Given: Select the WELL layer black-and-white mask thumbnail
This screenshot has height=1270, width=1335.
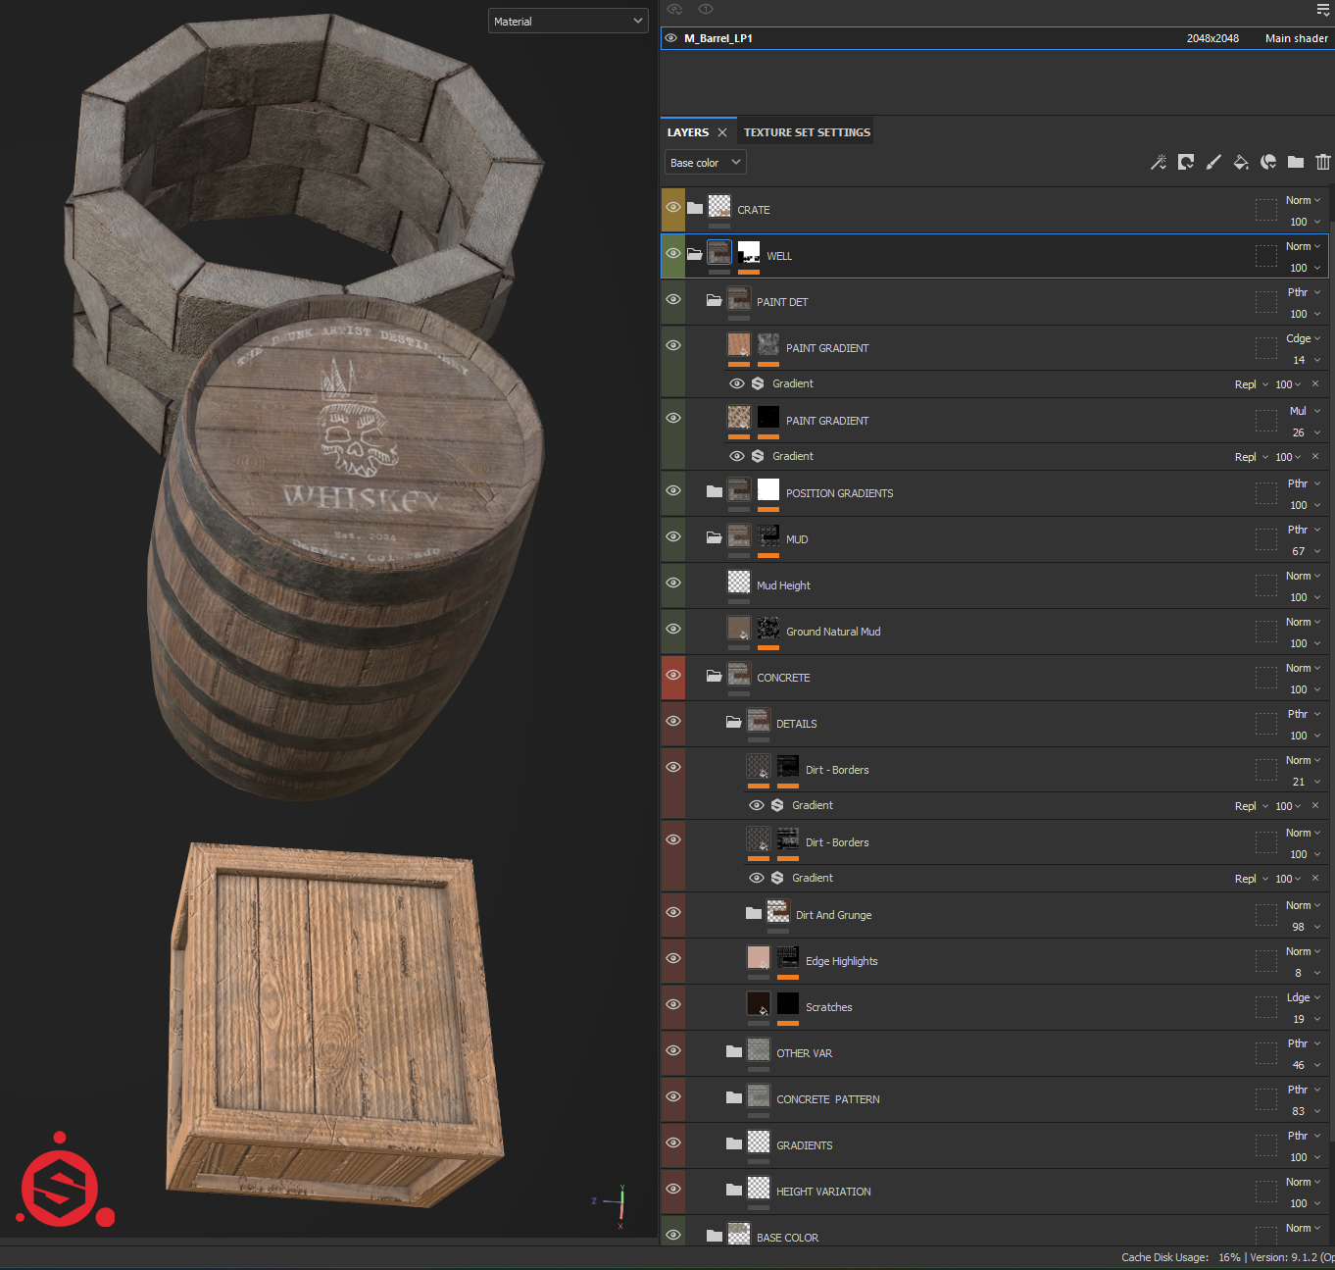Looking at the screenshot, I should click(749, 252).
